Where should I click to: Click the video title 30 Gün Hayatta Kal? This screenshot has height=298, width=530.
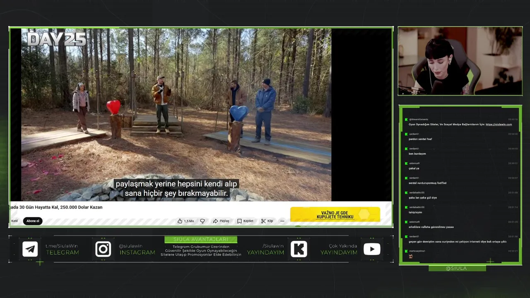(x=56, y=207)
